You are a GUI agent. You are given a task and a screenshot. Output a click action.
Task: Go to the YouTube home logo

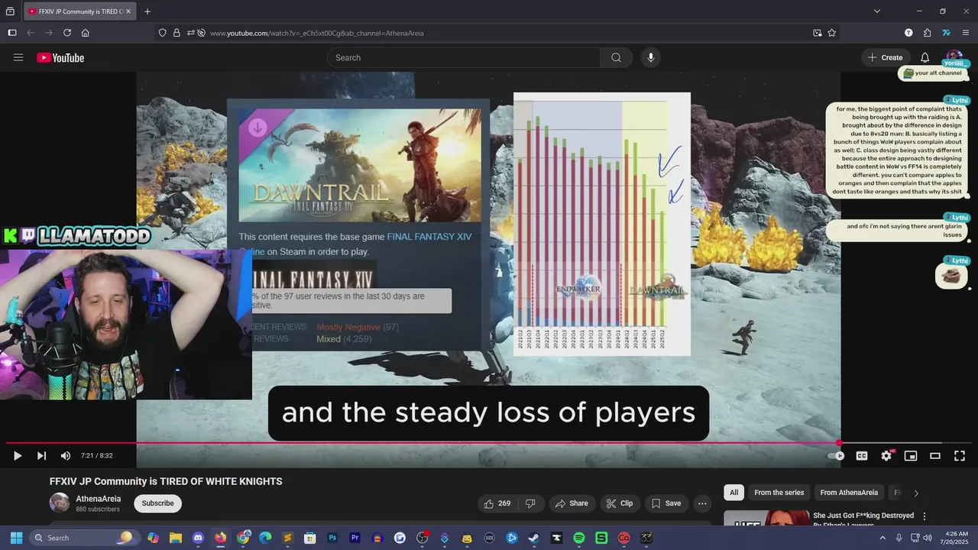(x=60, y=58)
